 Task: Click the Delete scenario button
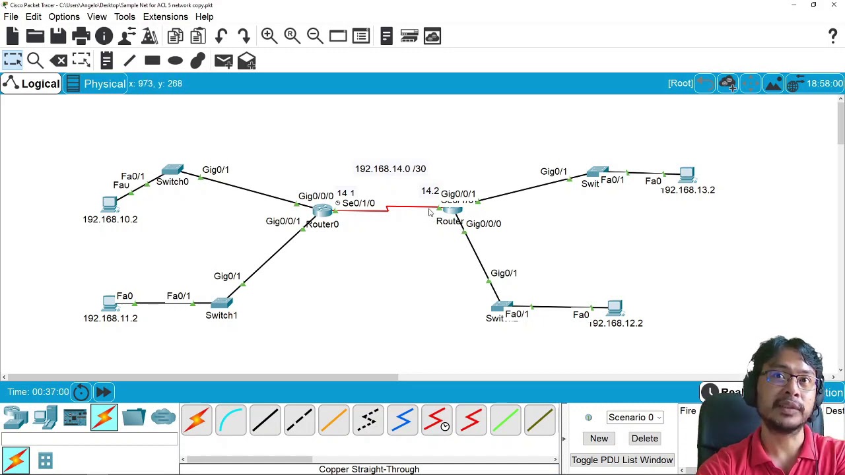tap(644, 439)
